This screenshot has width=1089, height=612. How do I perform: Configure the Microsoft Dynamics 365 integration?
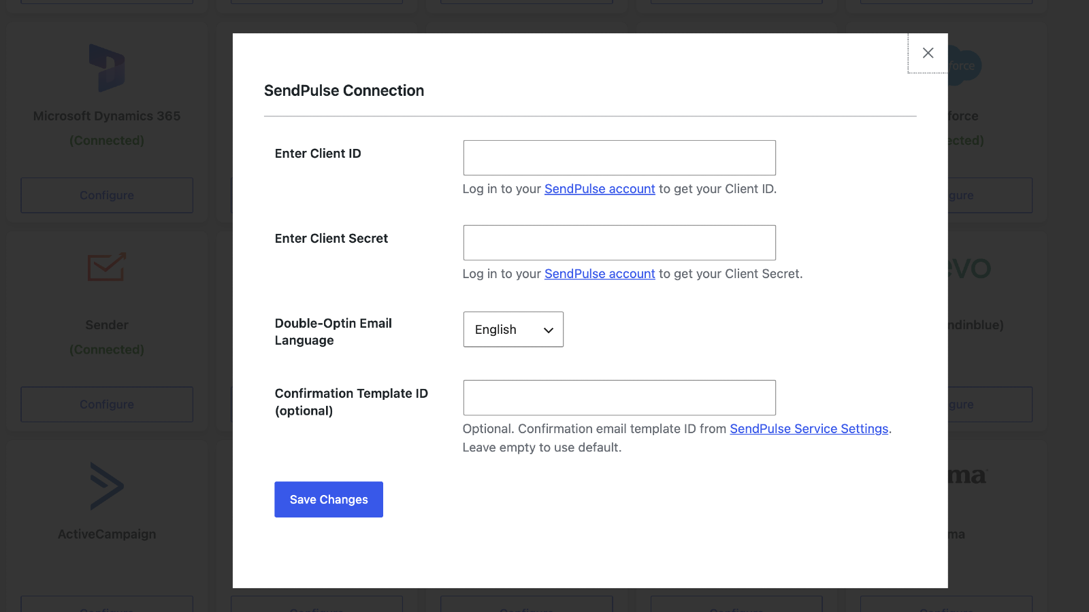click(x=107, y=195)
